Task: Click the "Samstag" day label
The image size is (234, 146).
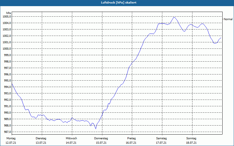Action: 161,138
